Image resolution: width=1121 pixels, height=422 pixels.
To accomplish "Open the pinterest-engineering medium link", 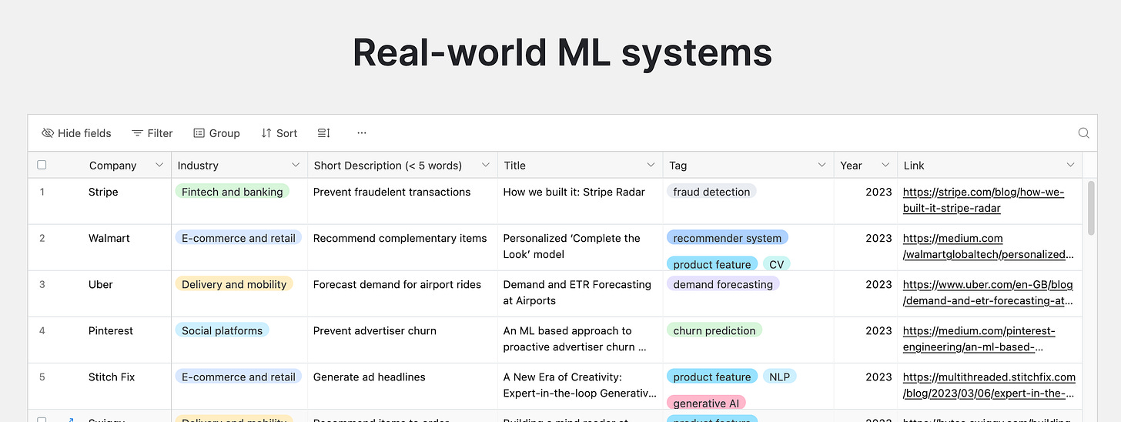I will [x=979, y=339].
